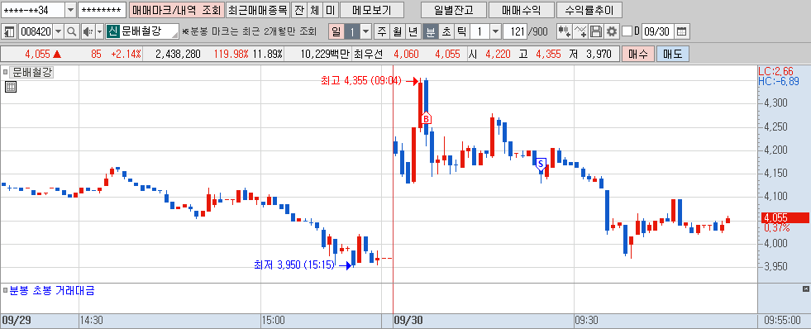Close the 거래대금 sub-panel with X
811x329 pixels.
[805, 288]
